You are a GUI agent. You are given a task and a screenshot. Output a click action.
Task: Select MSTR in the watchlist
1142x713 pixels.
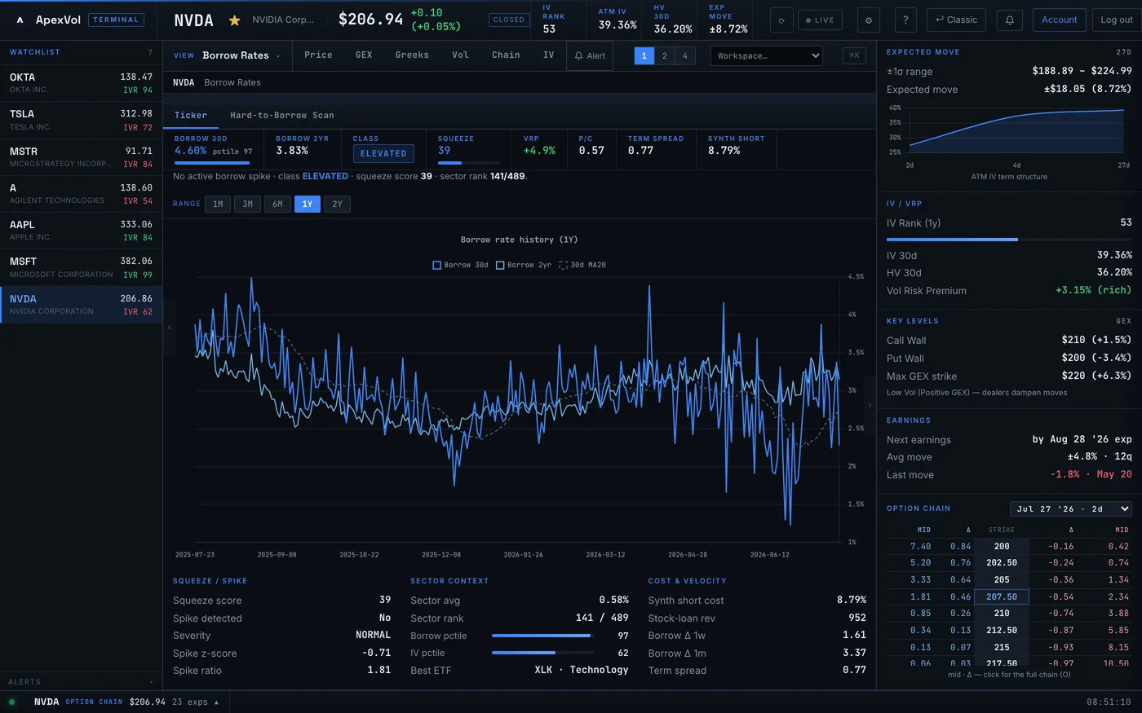(x=81, y=157)
